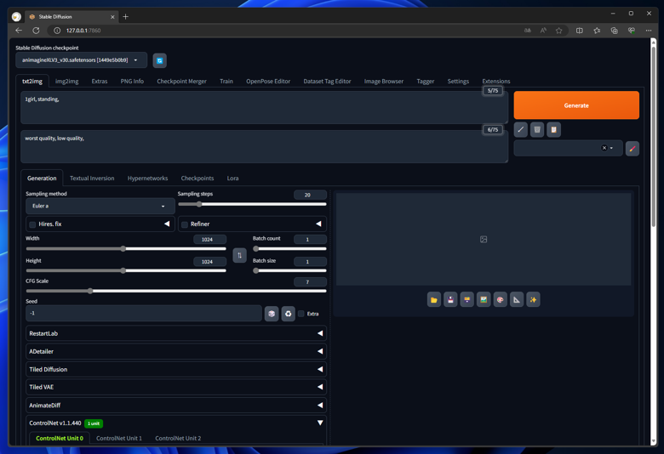Click the image placeholder icon in preview

point(484,240)
